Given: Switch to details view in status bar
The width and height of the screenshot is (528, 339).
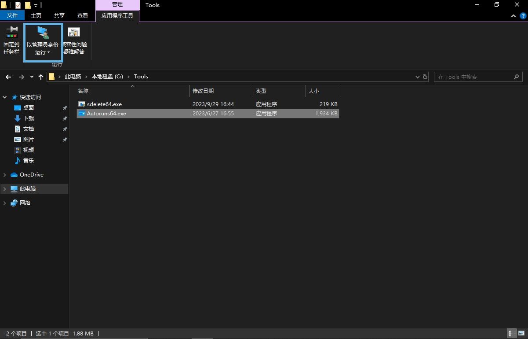Looking at the screenshot, I should [x=512, y=334].
